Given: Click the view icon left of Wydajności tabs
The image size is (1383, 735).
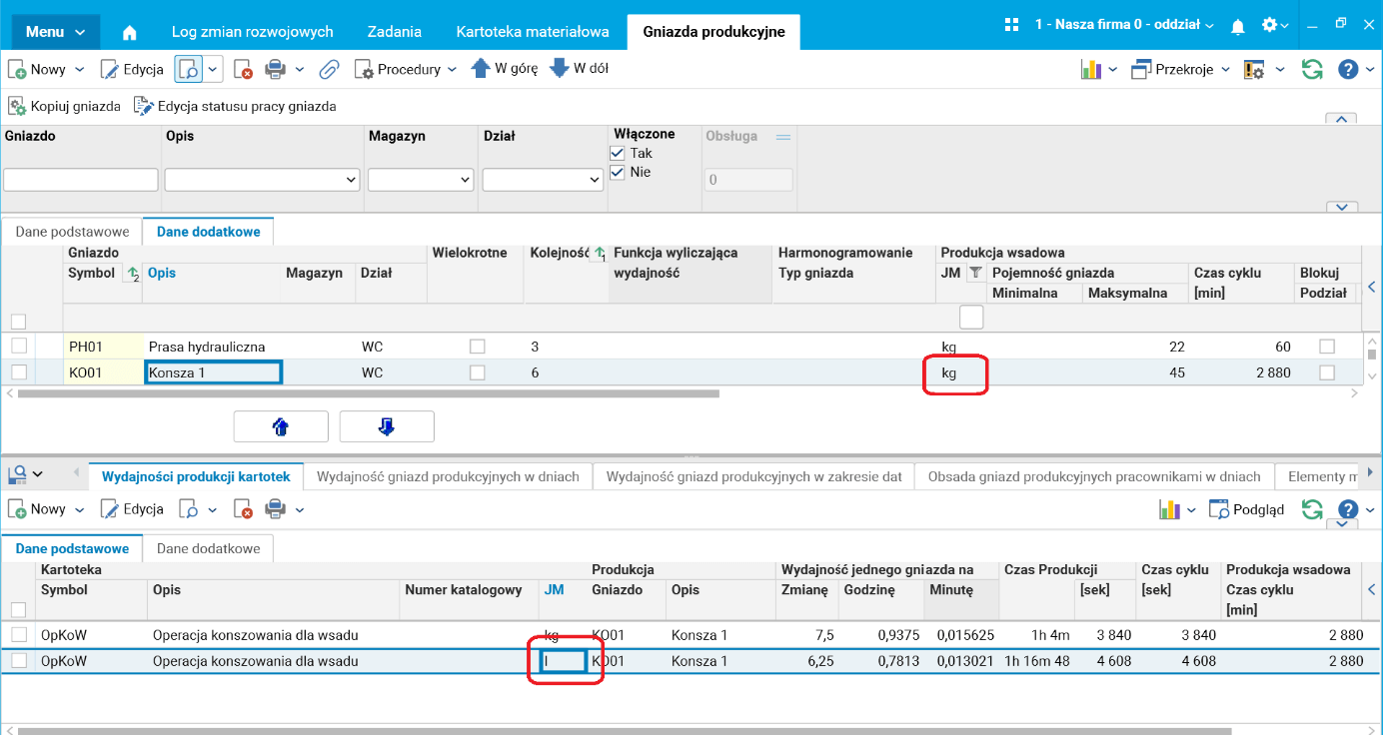Looking at the screenshot, I should click(17, 472).
